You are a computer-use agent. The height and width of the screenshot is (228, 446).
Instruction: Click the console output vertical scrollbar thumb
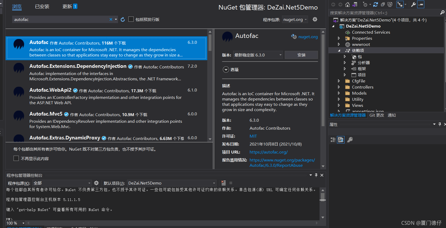[323, 197]
